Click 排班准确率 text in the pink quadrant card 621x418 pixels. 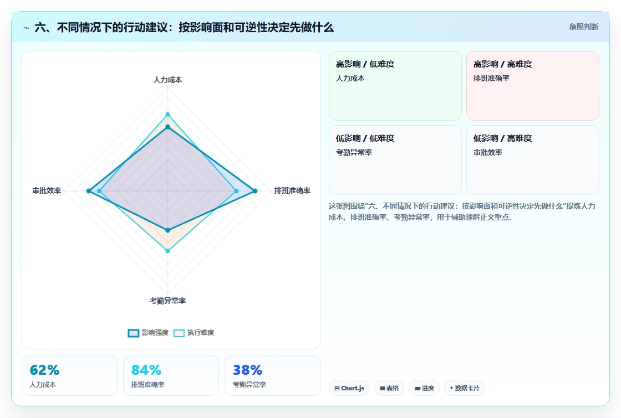point(491,78)
